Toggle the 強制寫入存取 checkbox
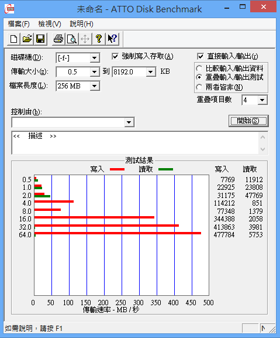The width and height of the screenshot is (280, 338). pos(115,56)
